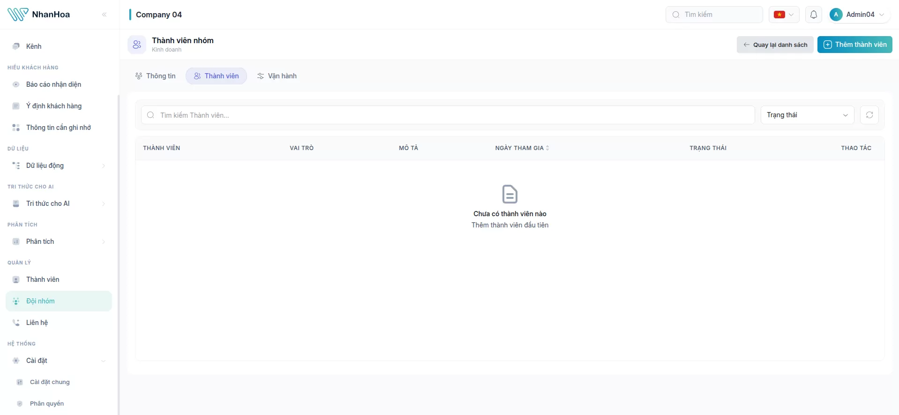Open Thành viên under Quản lý
The width and height of the screenshot is (899, 415).
tap(59, 279)
